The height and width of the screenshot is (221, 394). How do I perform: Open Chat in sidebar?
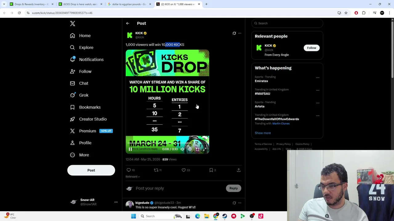tap(79, 83)
